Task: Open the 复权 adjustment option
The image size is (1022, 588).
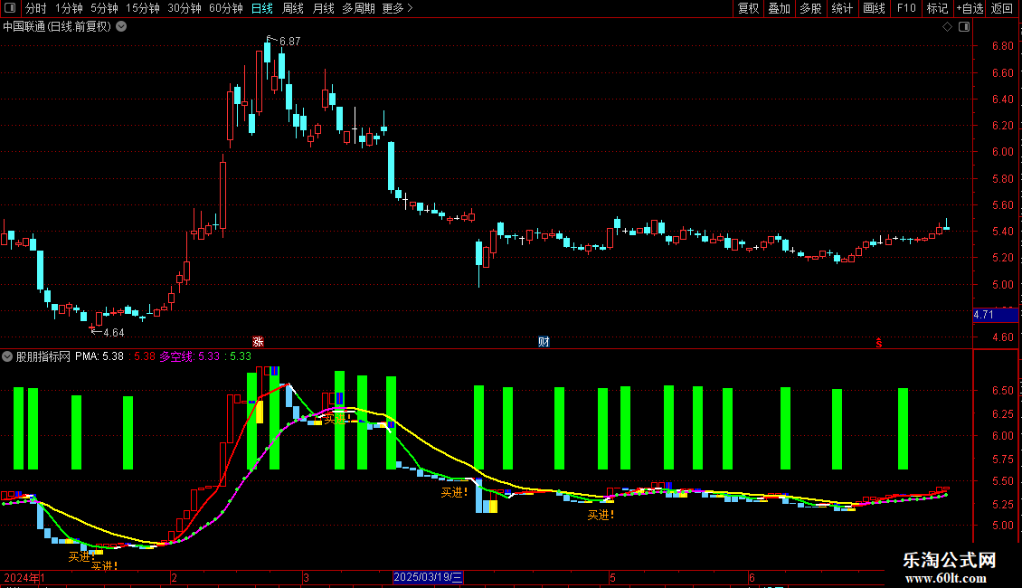Action: coord(748,8)
